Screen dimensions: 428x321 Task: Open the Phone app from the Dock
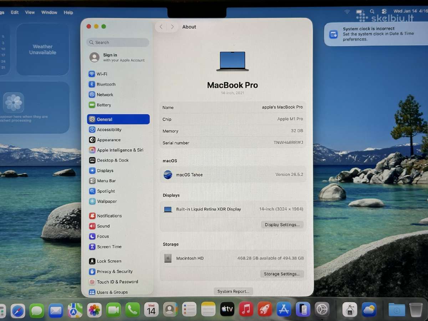(x=133, y=310)
